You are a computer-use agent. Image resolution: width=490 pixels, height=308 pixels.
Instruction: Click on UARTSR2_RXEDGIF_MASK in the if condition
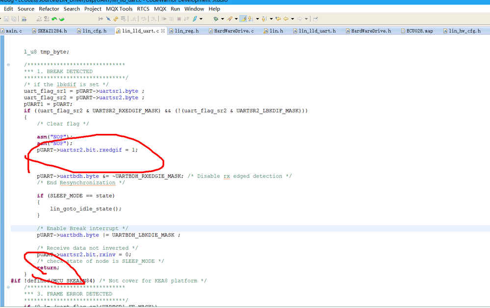pyautogui.click(x=126, y=110)
